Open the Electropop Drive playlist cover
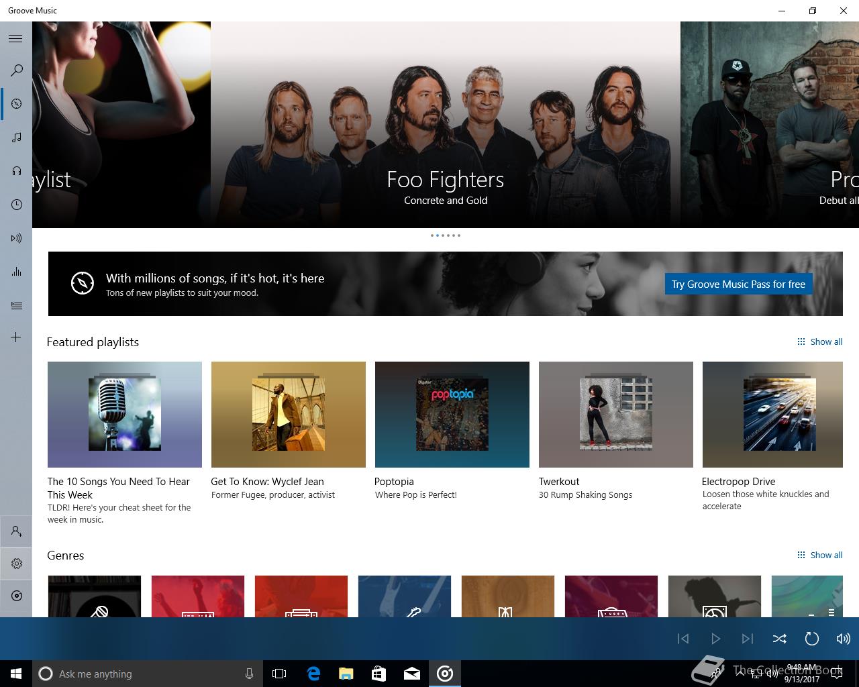The width and height of the screenshot is (859, 687). (x=772, y=415)
